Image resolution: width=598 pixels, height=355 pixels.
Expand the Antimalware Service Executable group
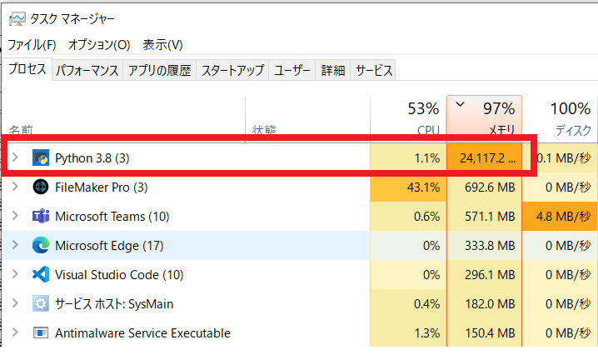pyautogui.click(x=15, y=332)
